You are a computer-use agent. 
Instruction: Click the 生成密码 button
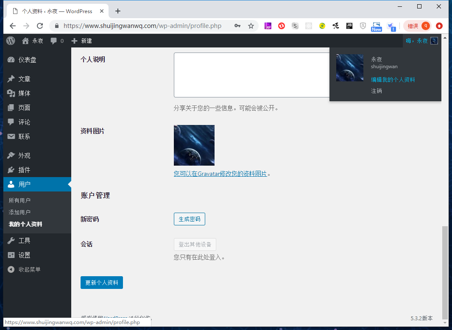click(x=190, y=219)
